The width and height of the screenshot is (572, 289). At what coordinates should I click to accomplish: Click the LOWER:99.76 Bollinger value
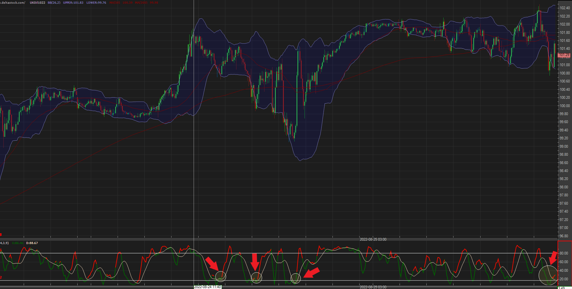tap(96, 3)
